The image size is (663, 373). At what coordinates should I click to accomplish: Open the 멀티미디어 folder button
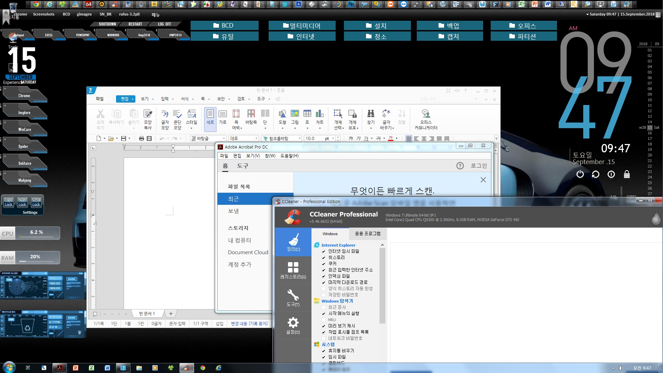[x=302, y=26]
